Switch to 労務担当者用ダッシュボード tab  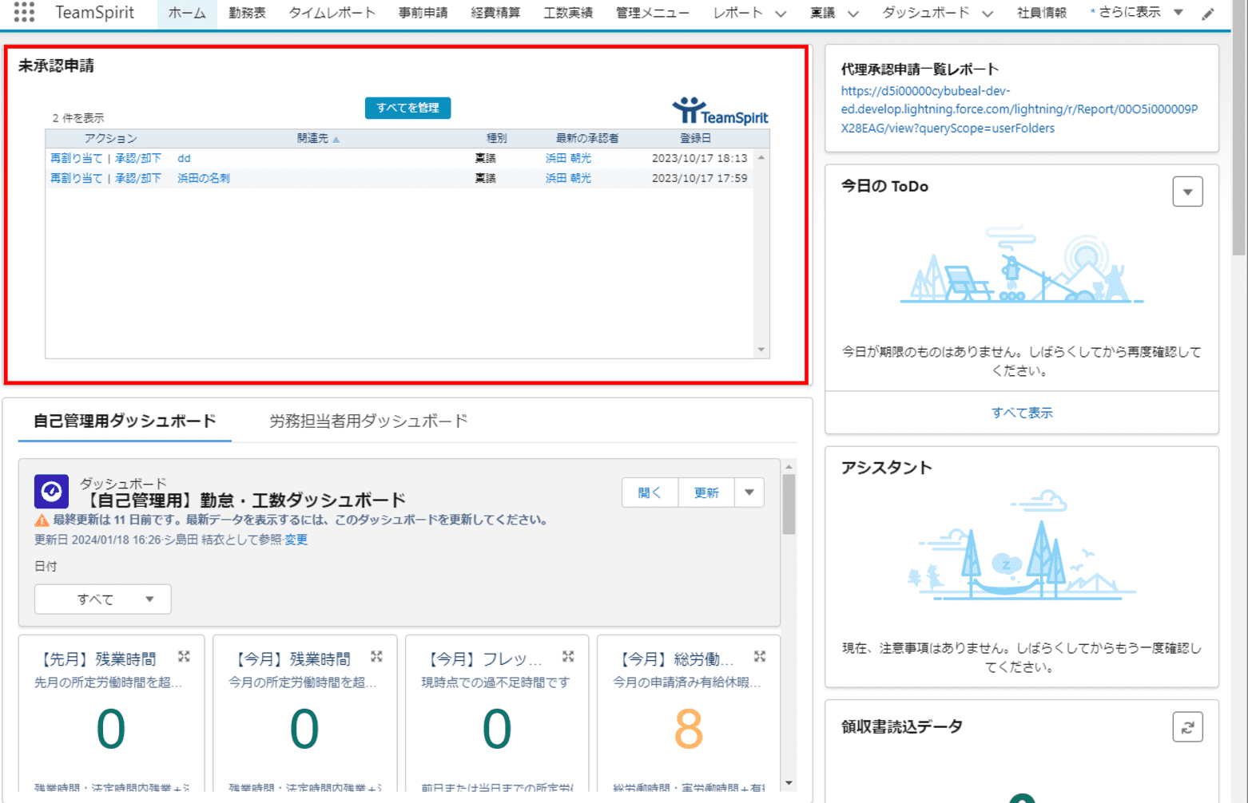click(368, 421)
